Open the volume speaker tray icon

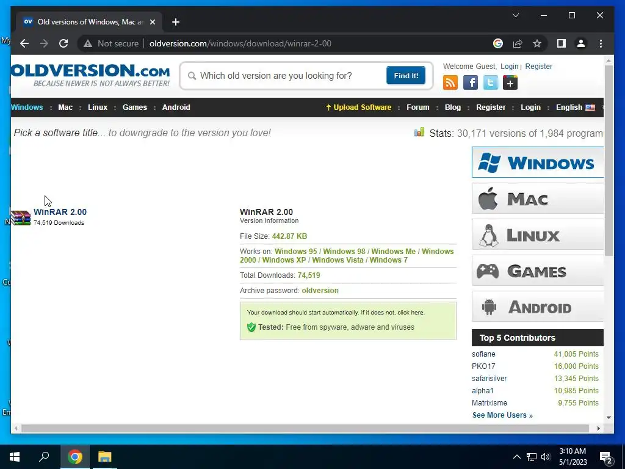click(x=546, y=457)
